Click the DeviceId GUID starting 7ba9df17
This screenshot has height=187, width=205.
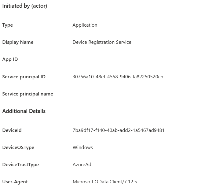point(119,130)
